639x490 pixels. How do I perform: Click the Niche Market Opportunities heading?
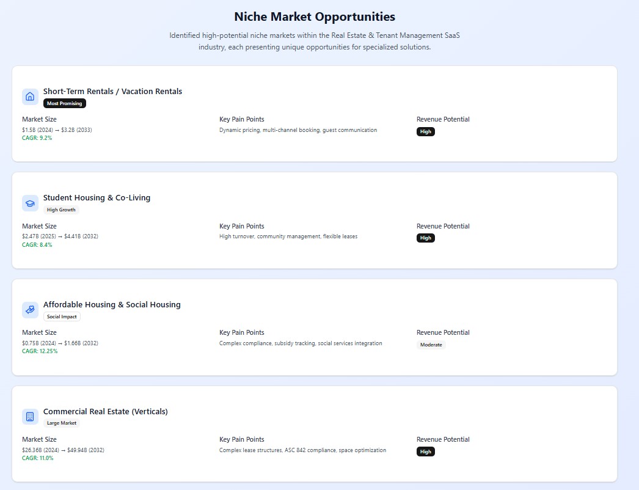(315, 16)
